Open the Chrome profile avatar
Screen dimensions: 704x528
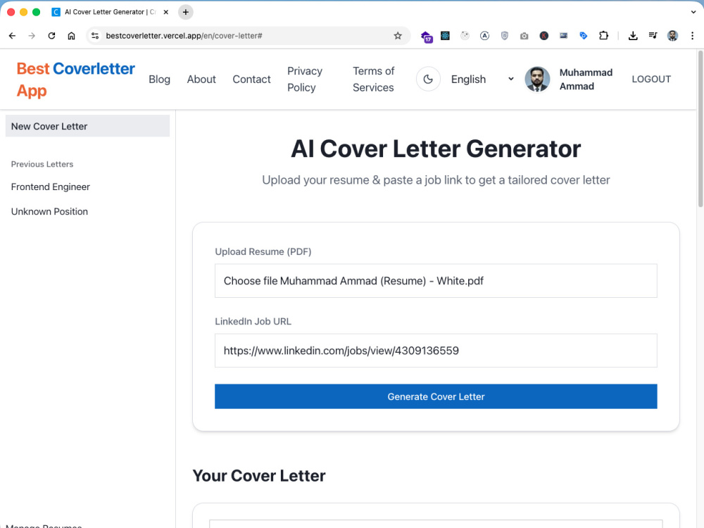672,36
